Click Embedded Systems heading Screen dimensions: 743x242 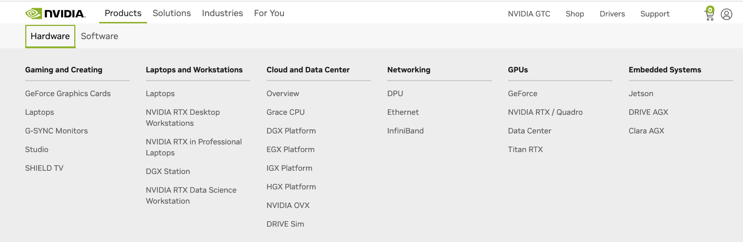(665, 70)
